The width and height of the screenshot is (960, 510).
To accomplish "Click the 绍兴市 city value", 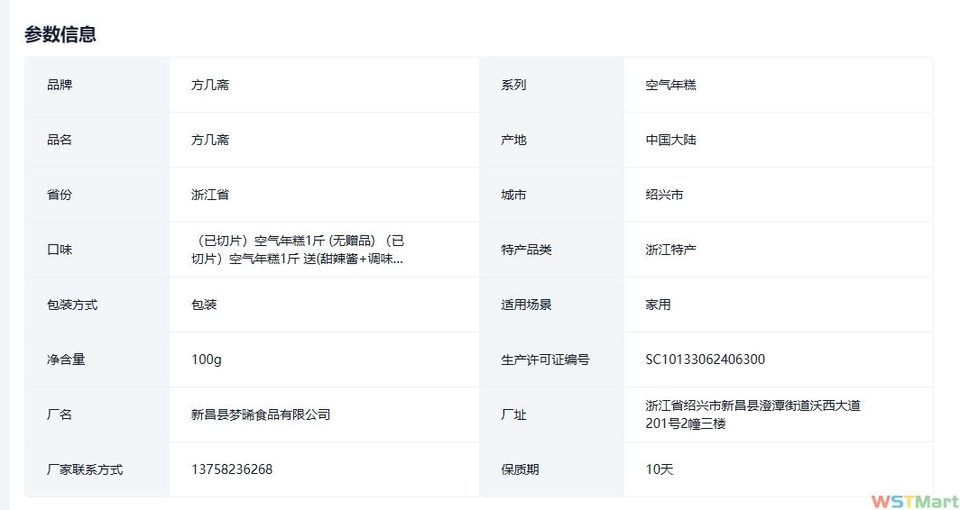I will (664, 195).
